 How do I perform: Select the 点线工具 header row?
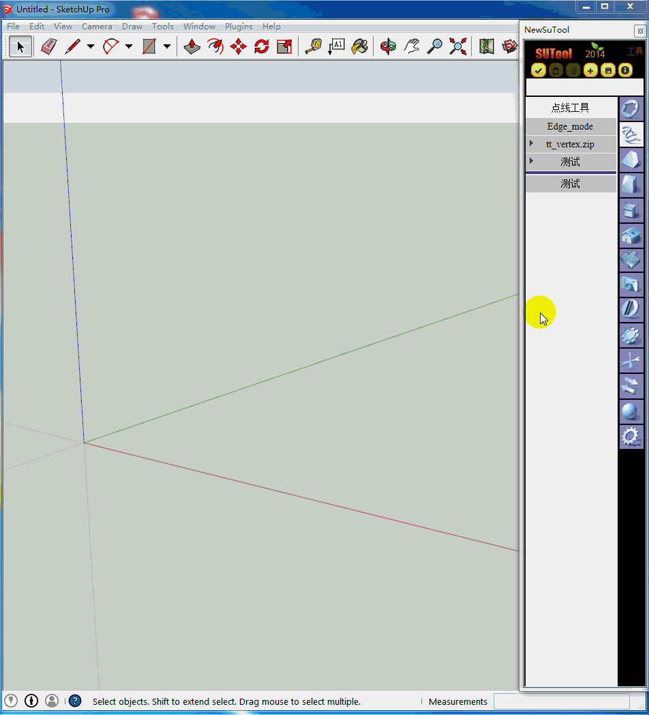click(x=571, y=108)
